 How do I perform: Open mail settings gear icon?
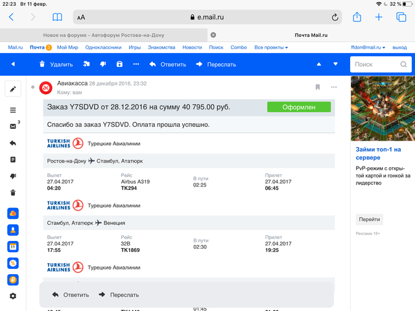click(x=13, y=296)
